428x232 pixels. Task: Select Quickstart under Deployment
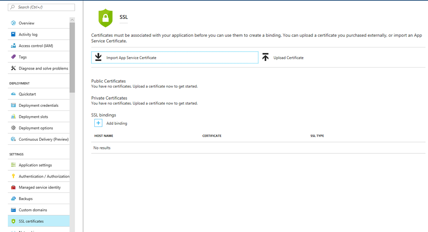pos(39,94)
